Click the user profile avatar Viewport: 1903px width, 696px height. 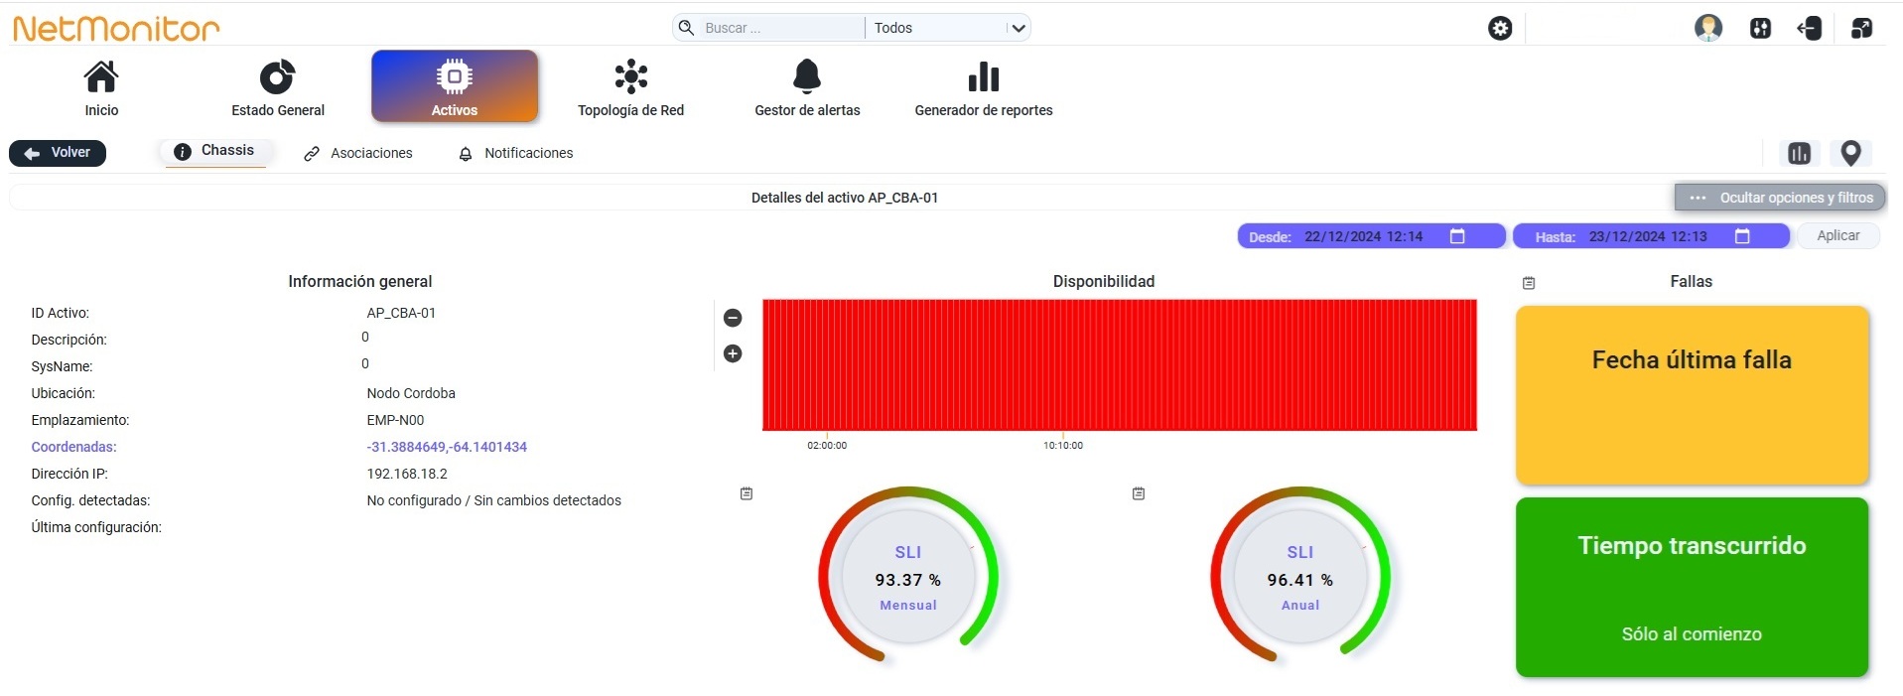click(x=1708, y=28)
